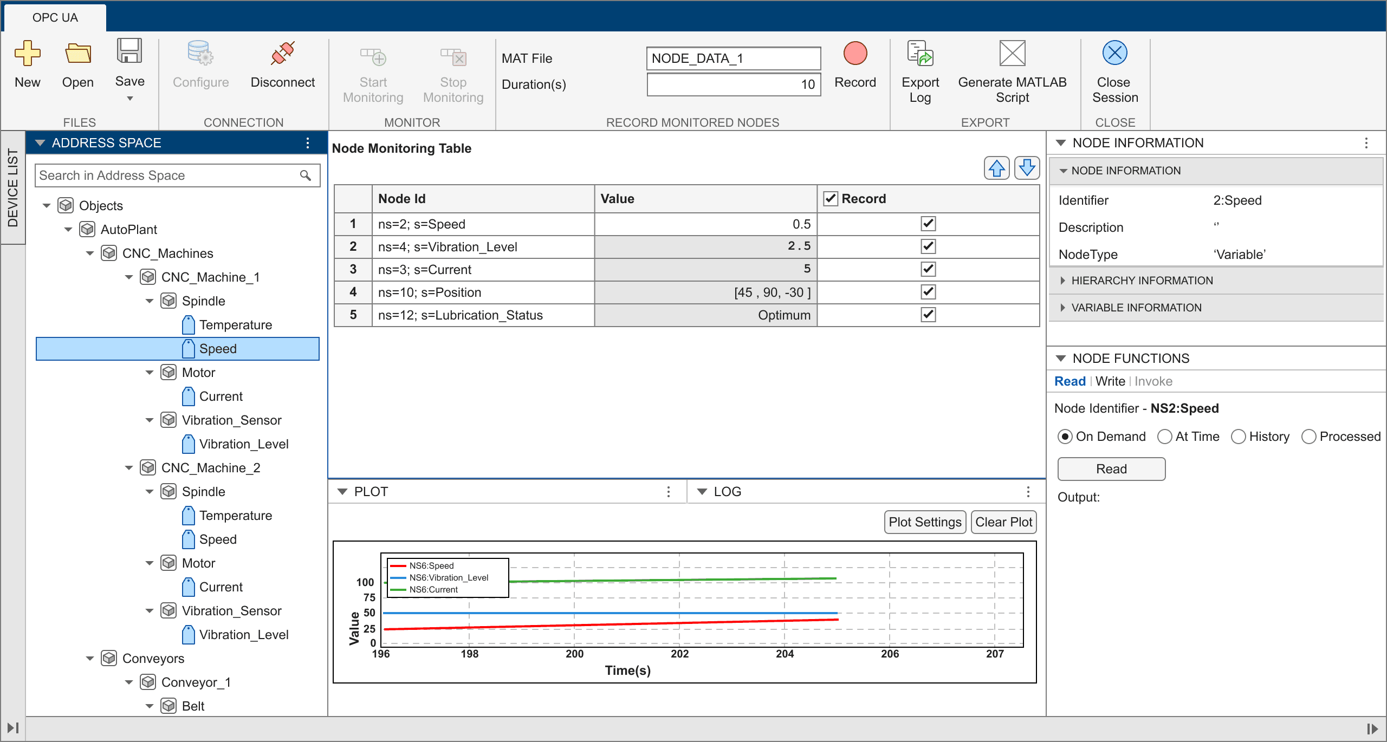
Task: Open the PLOT panel options menu
Action: tap(669, 492)
